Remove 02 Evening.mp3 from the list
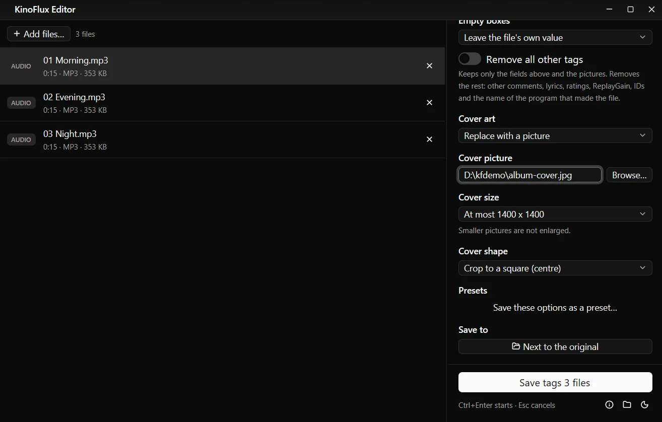The height and width of the screenshot is (422, 662). 429,103
